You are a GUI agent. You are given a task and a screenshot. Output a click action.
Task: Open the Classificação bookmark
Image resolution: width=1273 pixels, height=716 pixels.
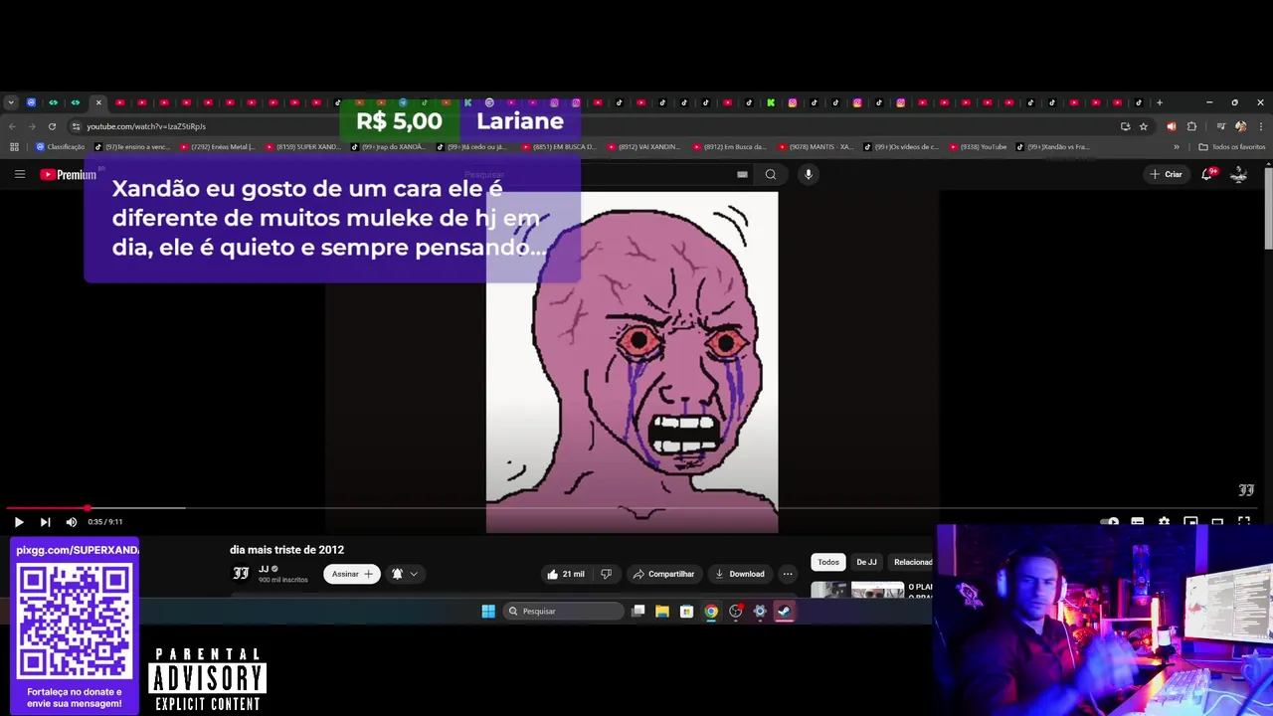(61, 147)
